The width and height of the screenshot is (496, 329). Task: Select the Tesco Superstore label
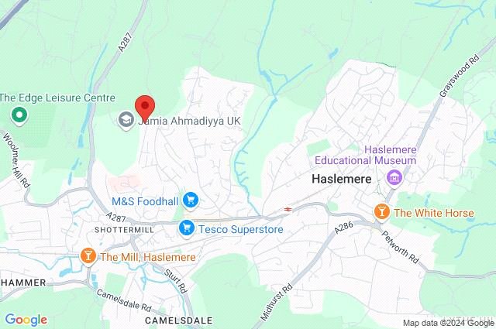tap(241, 229)
